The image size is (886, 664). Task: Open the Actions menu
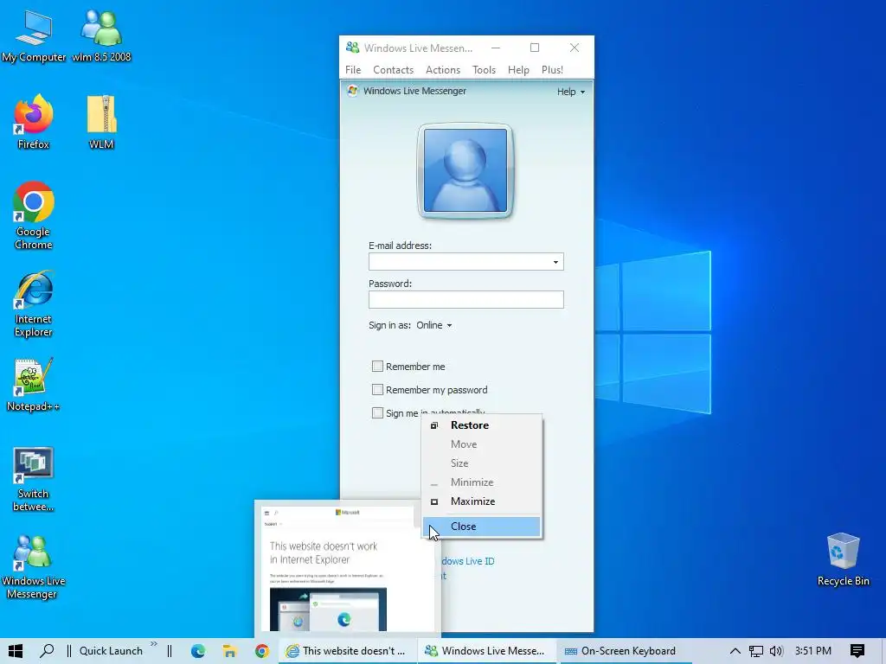[443, 70]
